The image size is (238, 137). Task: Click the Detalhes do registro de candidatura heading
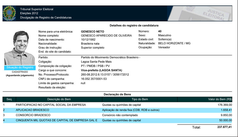134,25
